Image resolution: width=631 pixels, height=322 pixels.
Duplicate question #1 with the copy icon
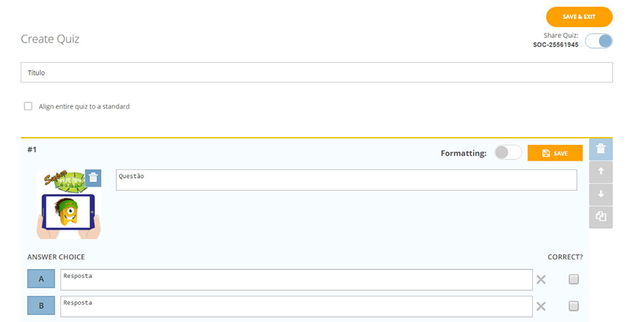(601, 216)
